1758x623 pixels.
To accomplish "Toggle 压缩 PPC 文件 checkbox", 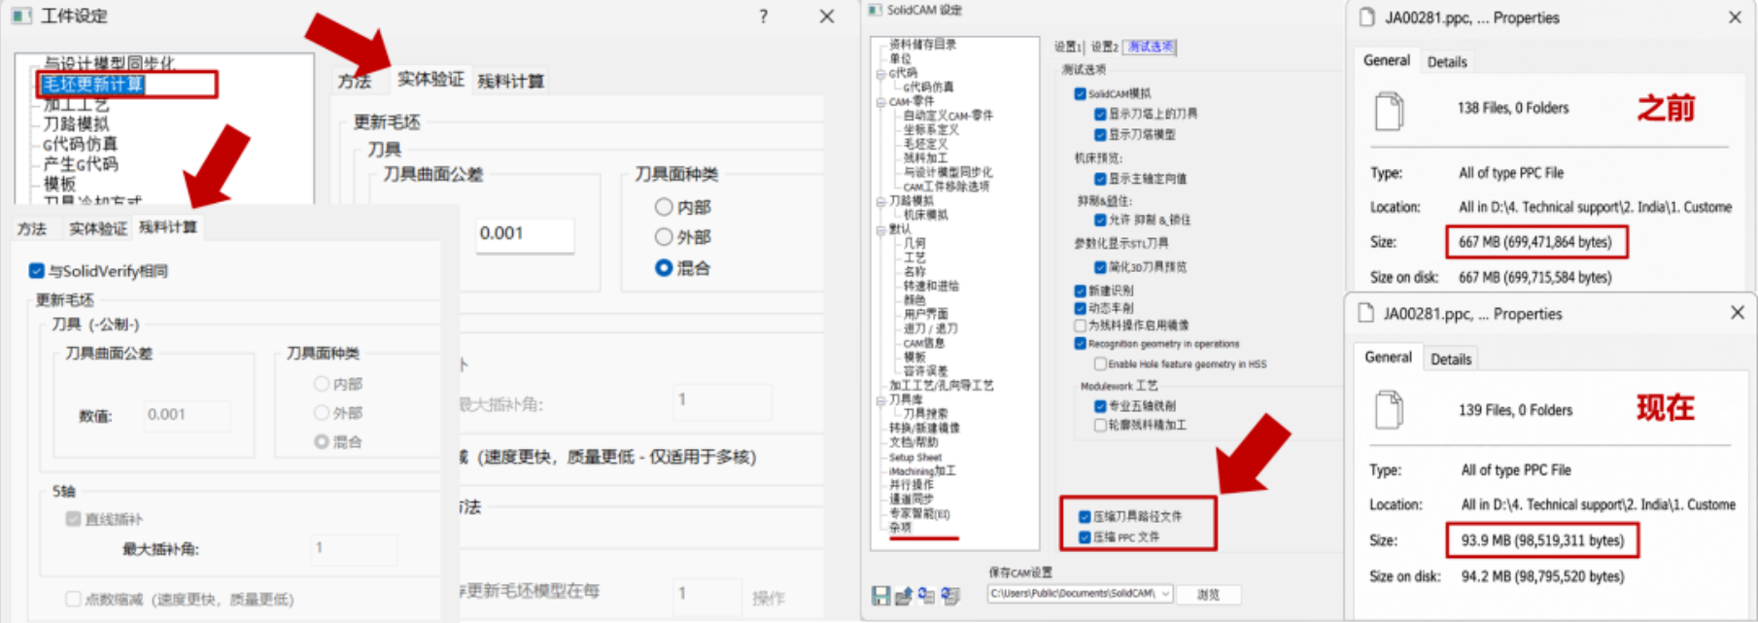I will tap(1085, 536).
